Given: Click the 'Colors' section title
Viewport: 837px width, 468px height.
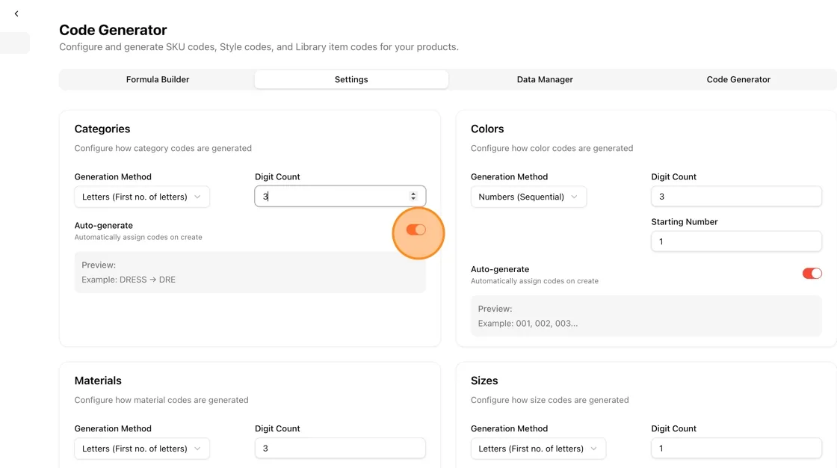Looking at the screenshot, I should (x=487, y=129).
